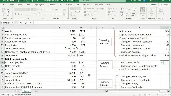Screen dimensions: 171x96
Task: Click the Insert Function fx icon
Action: [30, 23]
